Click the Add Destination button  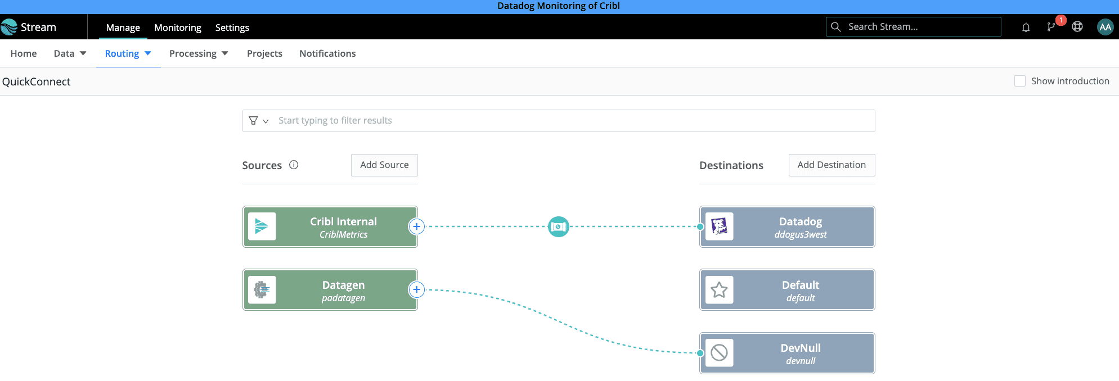pos(831,165)
